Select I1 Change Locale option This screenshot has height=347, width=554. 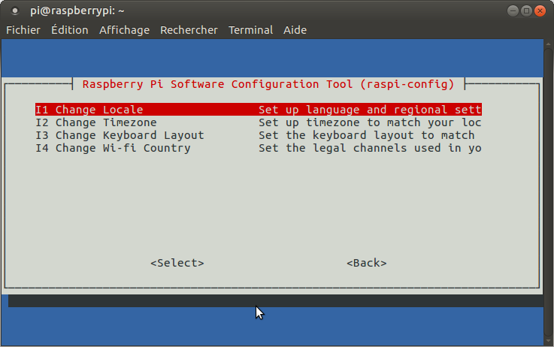(x=89, y=110)
